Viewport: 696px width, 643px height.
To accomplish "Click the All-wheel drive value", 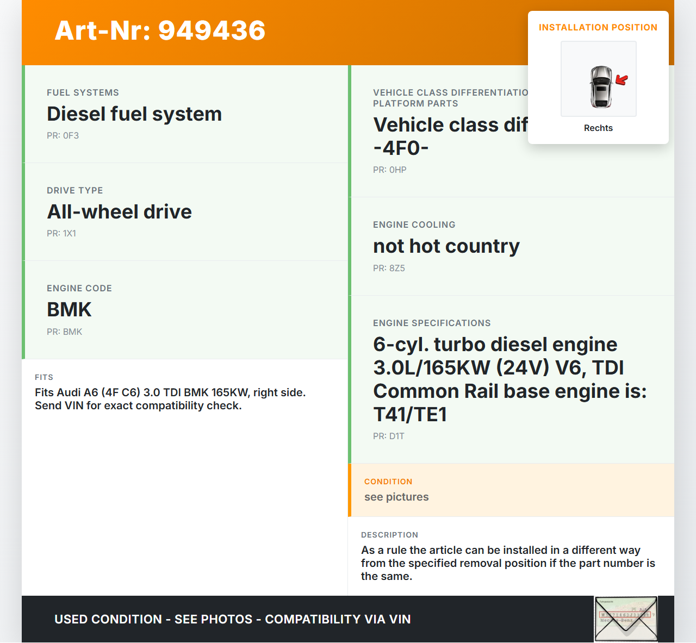I will pos(119,212).
